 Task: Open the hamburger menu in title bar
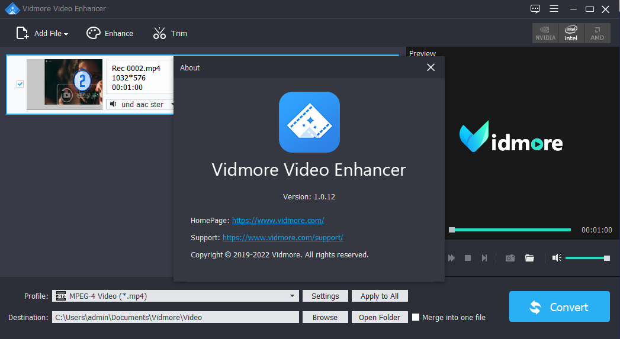[x=554, y=9]
